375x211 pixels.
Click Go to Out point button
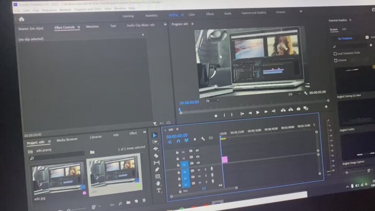(273, 111)
